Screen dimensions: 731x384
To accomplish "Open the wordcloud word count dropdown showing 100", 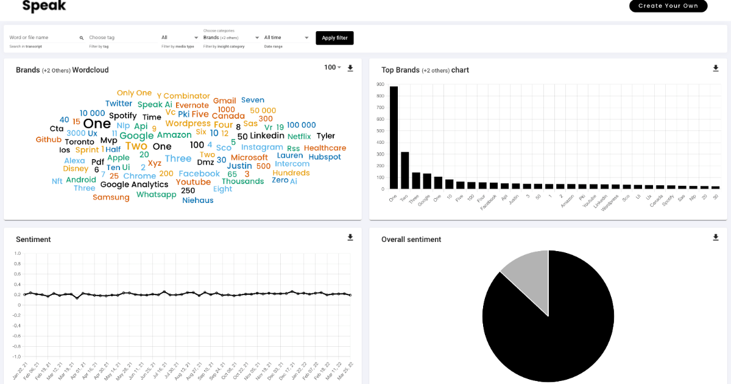I will point(333,68).
